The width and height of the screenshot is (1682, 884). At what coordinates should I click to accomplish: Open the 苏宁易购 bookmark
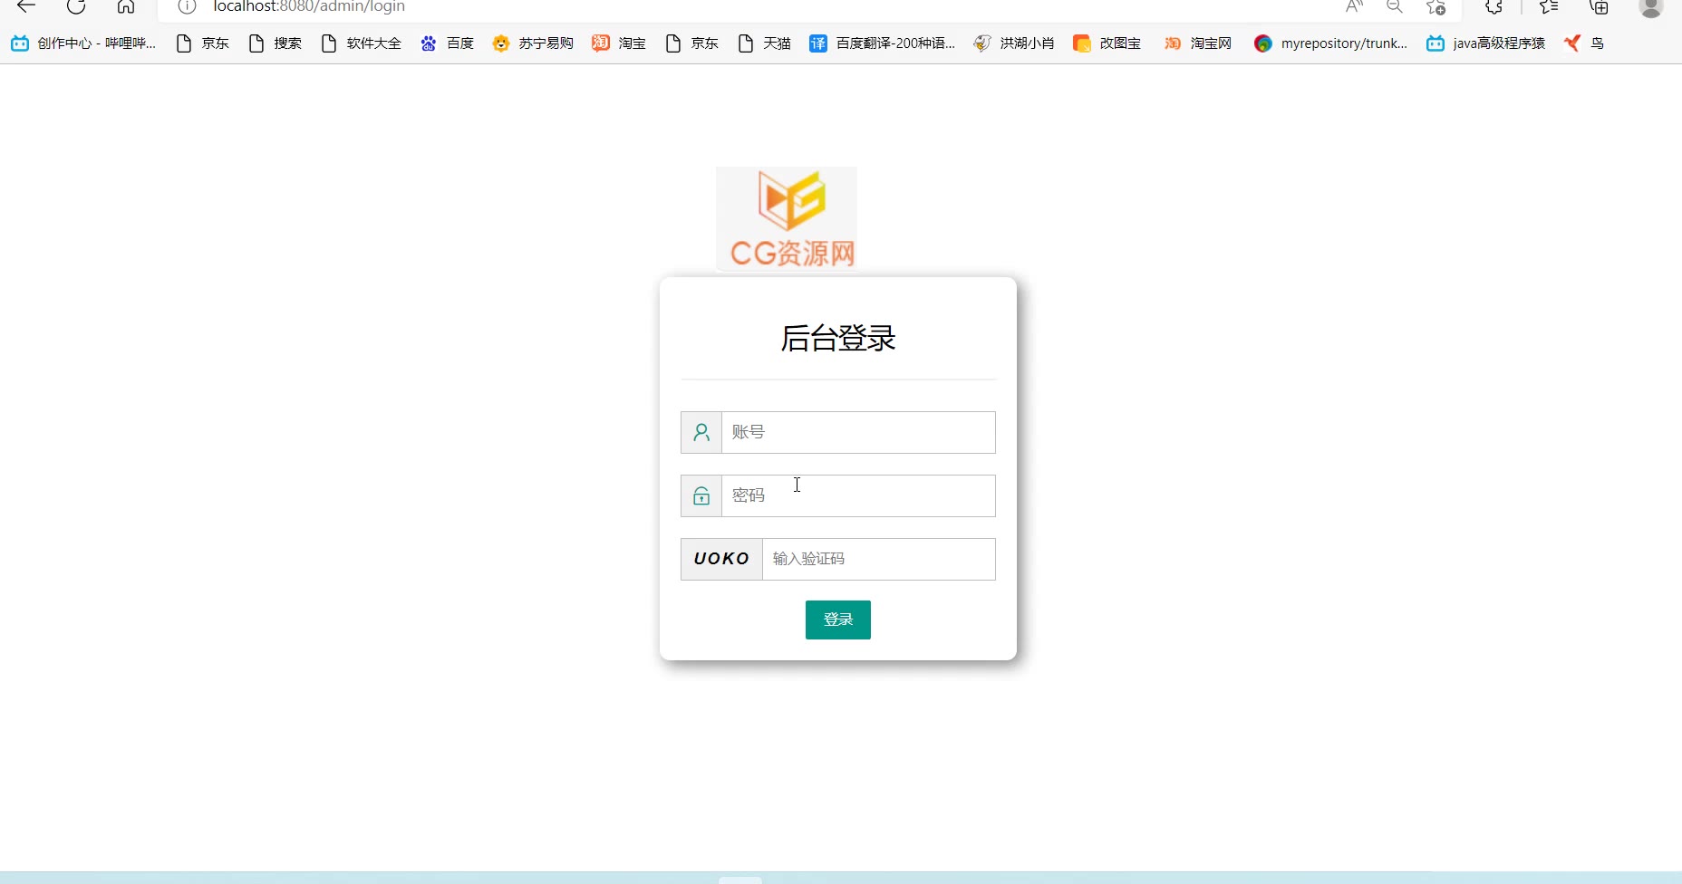pyautogui.click(x=533, y=43)
